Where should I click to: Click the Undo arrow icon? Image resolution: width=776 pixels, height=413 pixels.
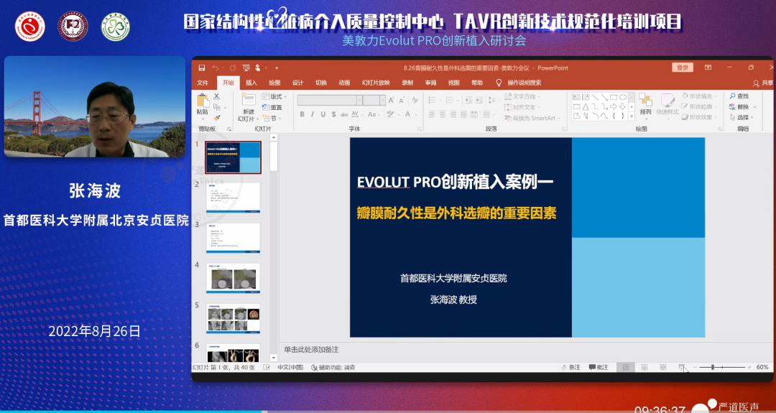click(215, 68)
